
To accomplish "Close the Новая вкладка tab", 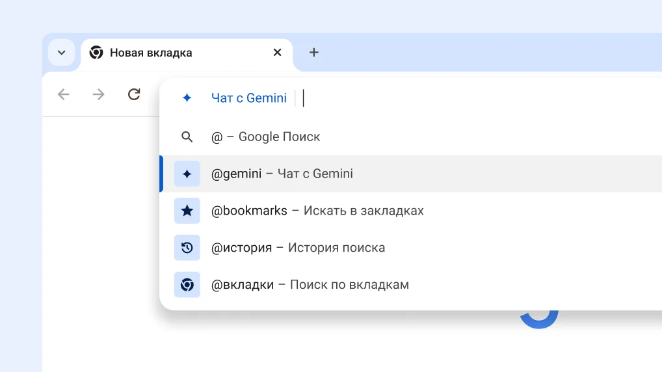I will pyautogui.click(x=278, y=53).
